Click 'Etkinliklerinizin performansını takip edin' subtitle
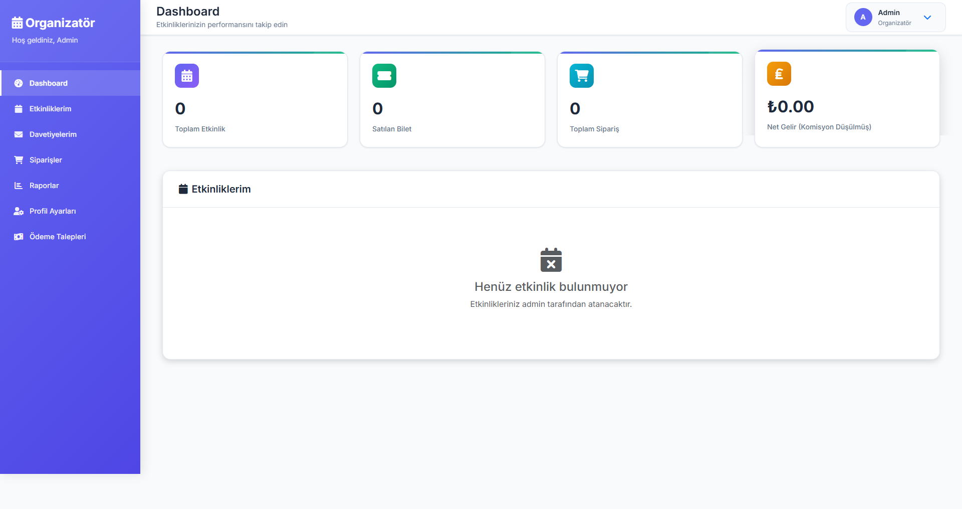 pos(222,25)
